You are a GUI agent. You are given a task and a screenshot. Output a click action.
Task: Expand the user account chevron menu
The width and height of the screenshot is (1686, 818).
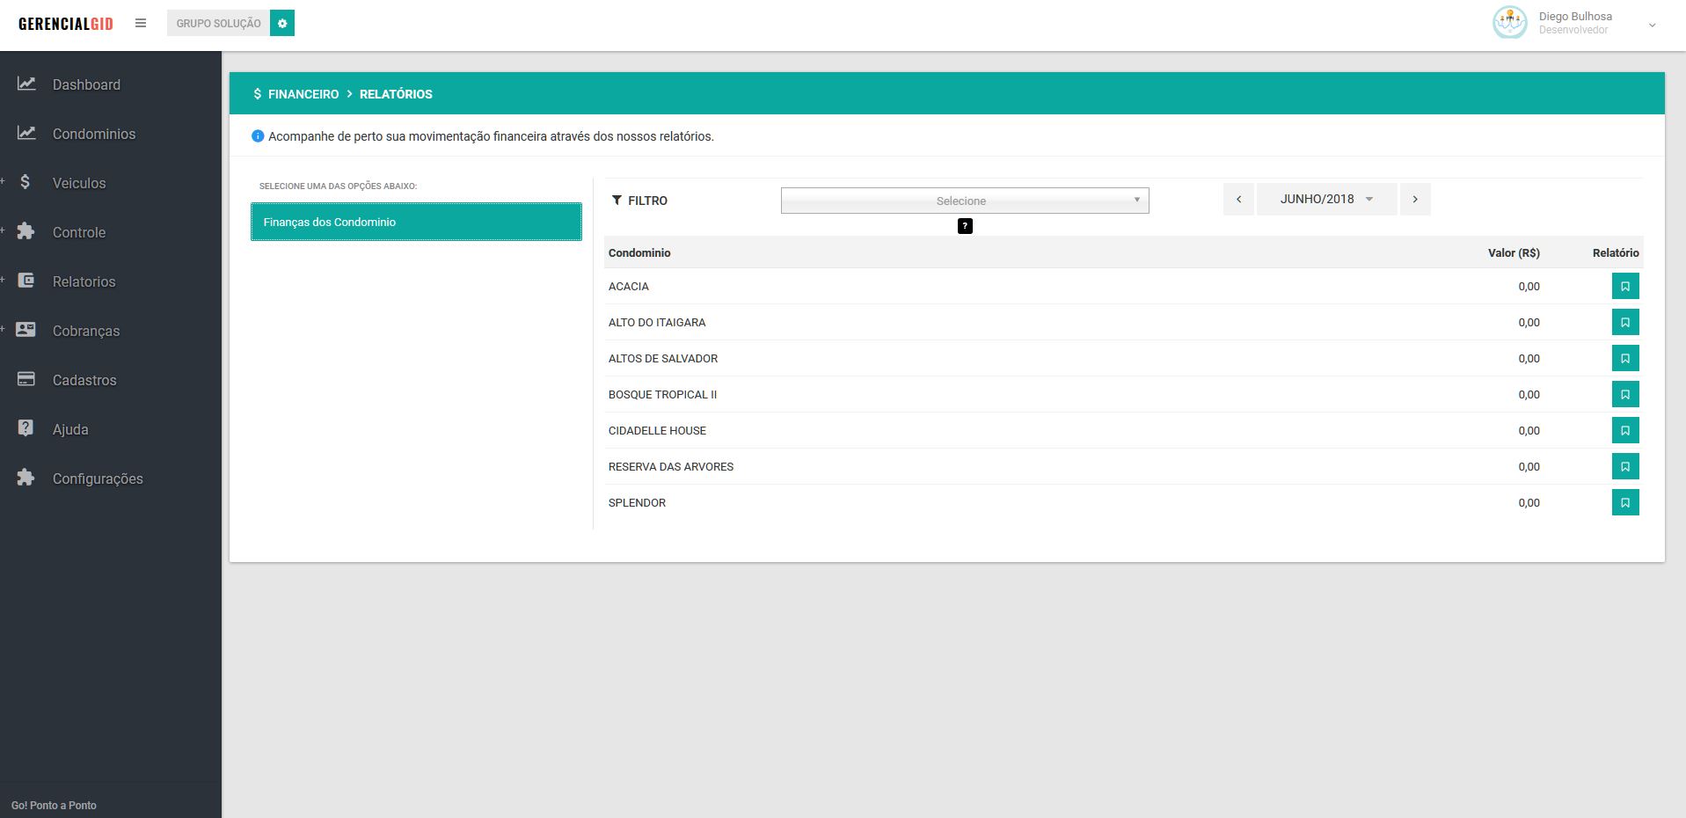[1652, 25]
